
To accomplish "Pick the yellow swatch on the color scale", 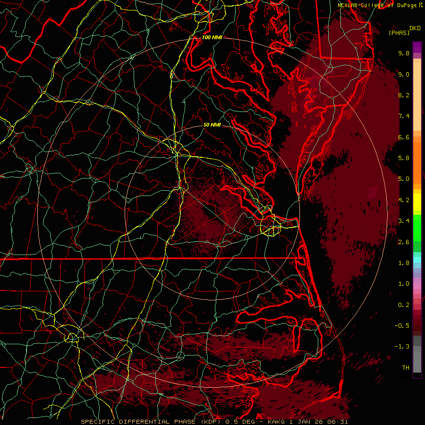I will 417,202.
